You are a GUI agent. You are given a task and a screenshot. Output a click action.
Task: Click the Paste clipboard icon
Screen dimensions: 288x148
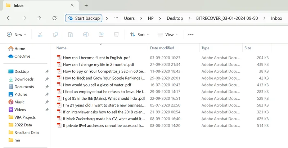[x=71, y=35]
